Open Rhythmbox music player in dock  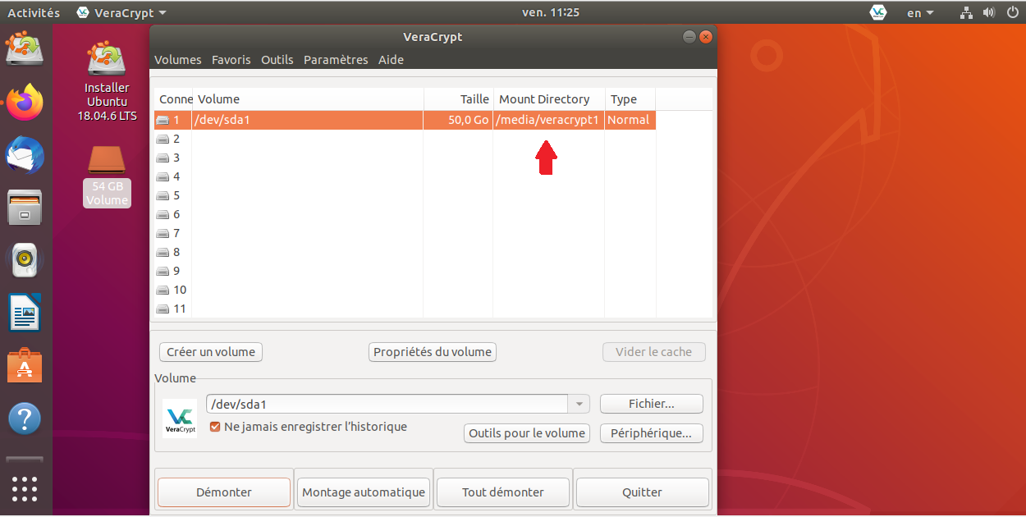[x=25, y=260]
